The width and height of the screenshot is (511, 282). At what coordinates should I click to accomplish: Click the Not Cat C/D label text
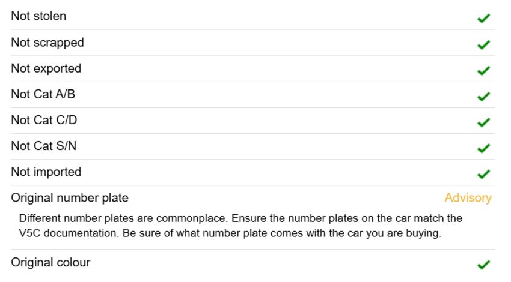(x=44, y=120)
